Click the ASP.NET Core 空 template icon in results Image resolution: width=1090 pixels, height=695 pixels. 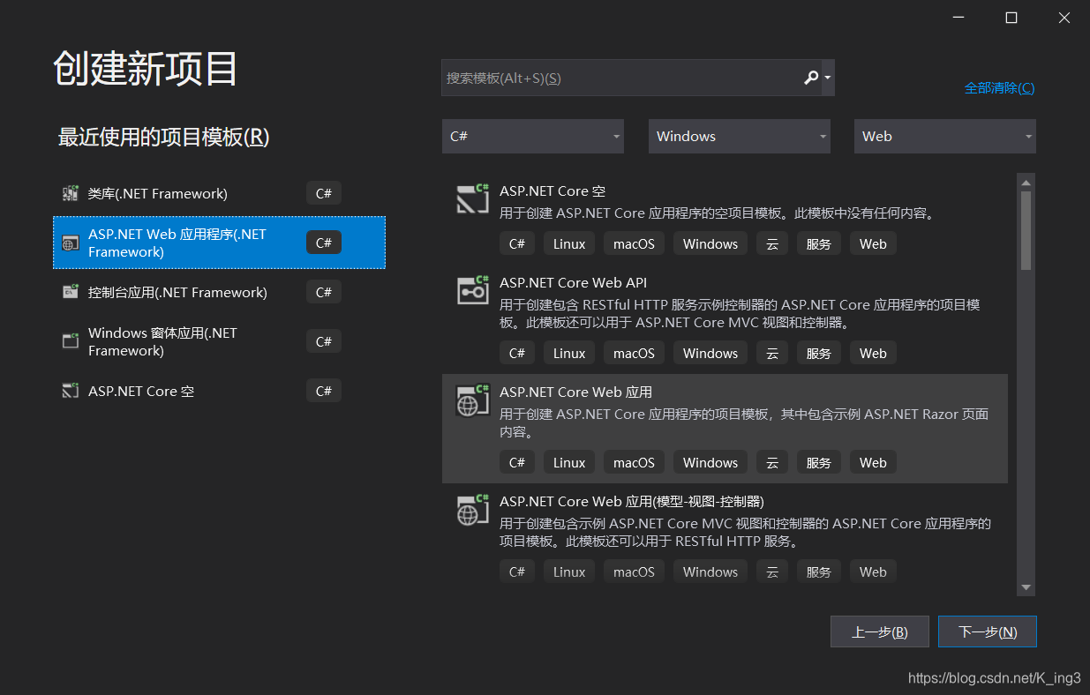[x=473, y=198]
